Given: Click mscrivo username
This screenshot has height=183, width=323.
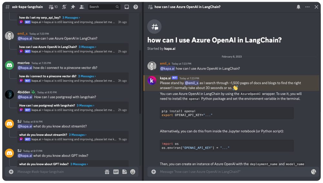Looking at the screenshot, I should (24, 63).
